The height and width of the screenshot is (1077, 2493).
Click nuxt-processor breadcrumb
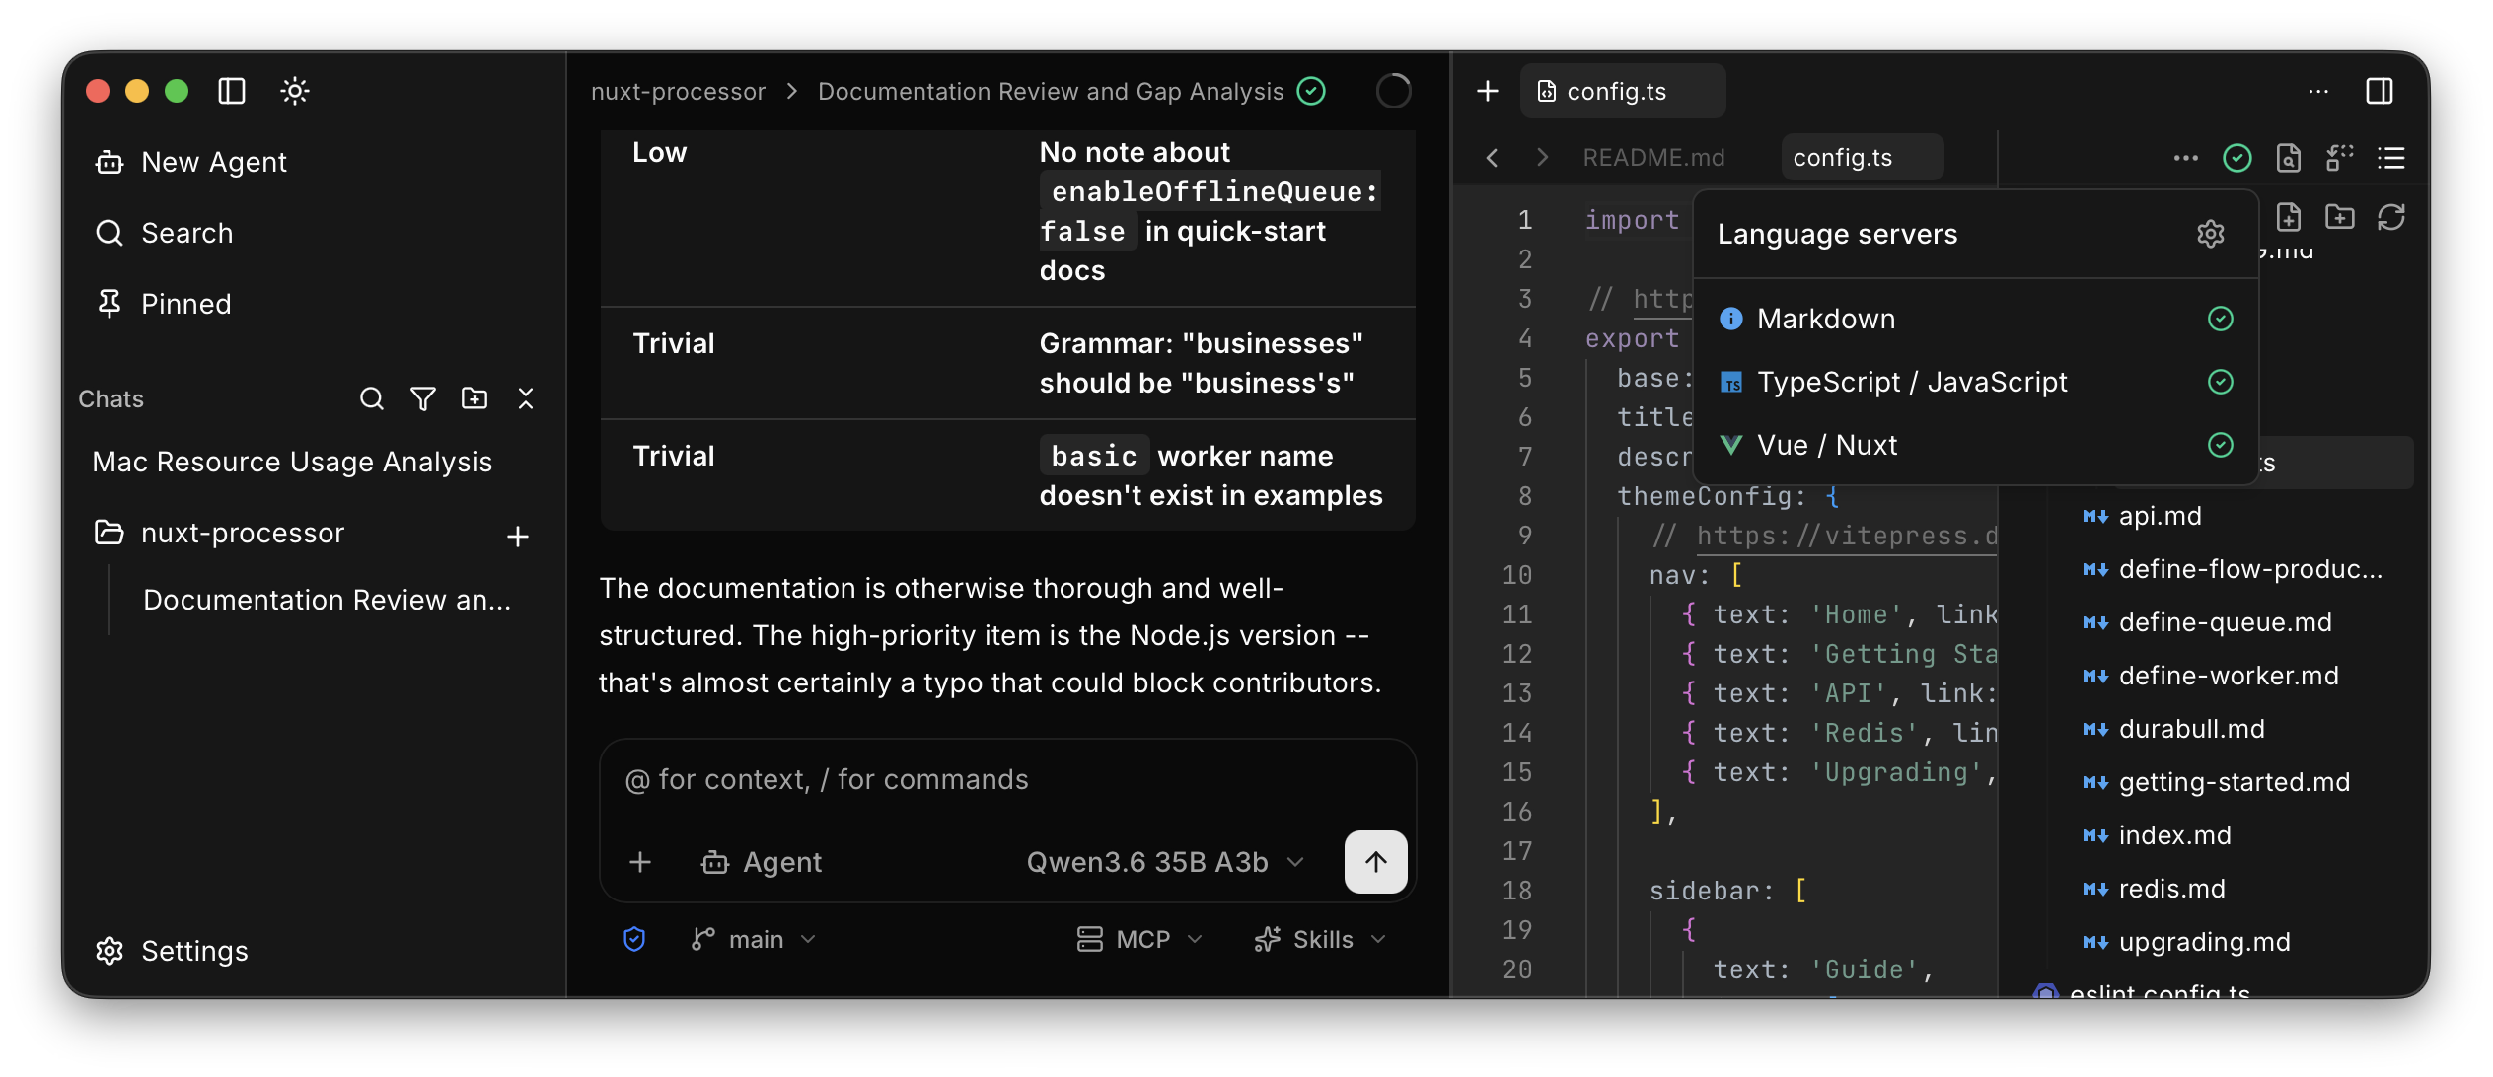(678, 91)
